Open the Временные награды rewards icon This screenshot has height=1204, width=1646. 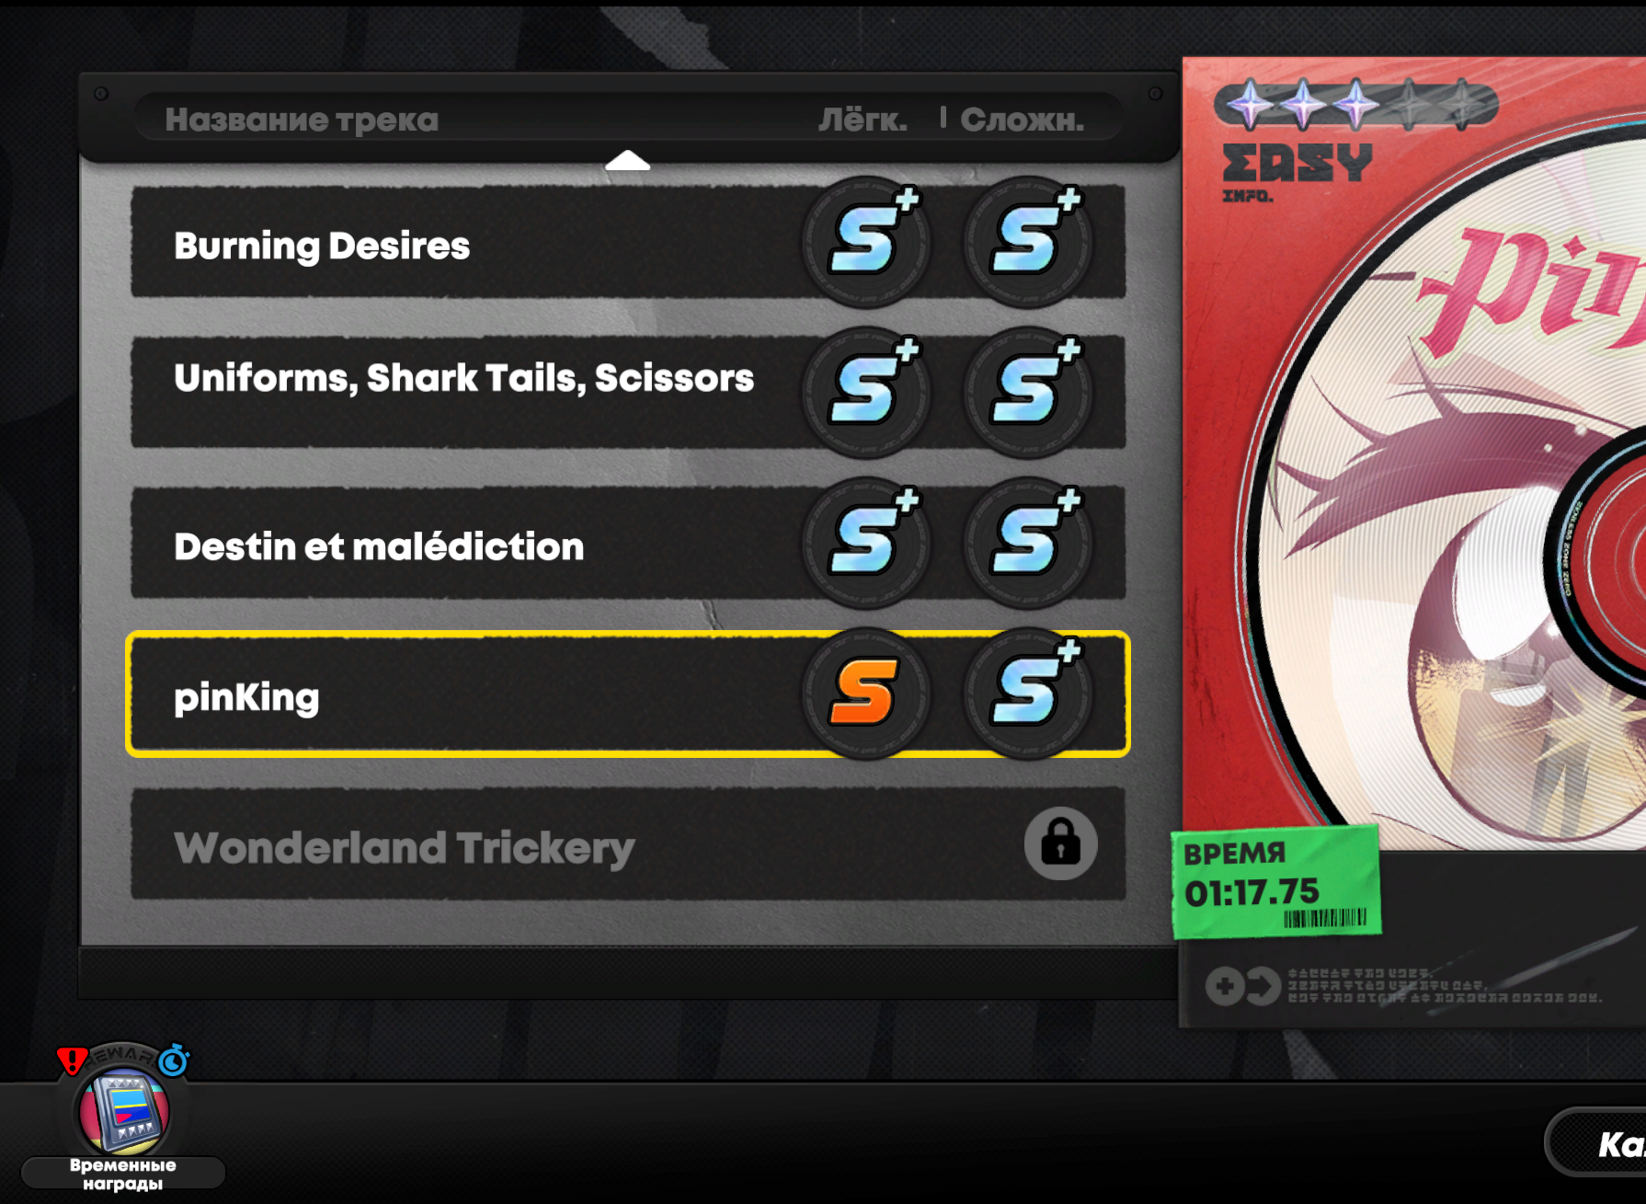coord(123,1112)
